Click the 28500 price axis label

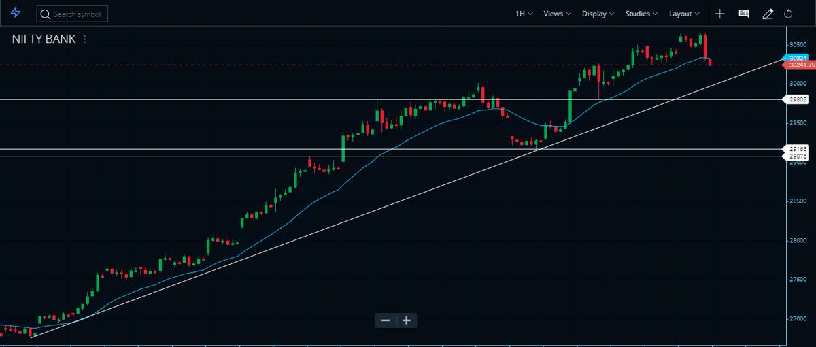pyautogui.click(x=798, y=201)
